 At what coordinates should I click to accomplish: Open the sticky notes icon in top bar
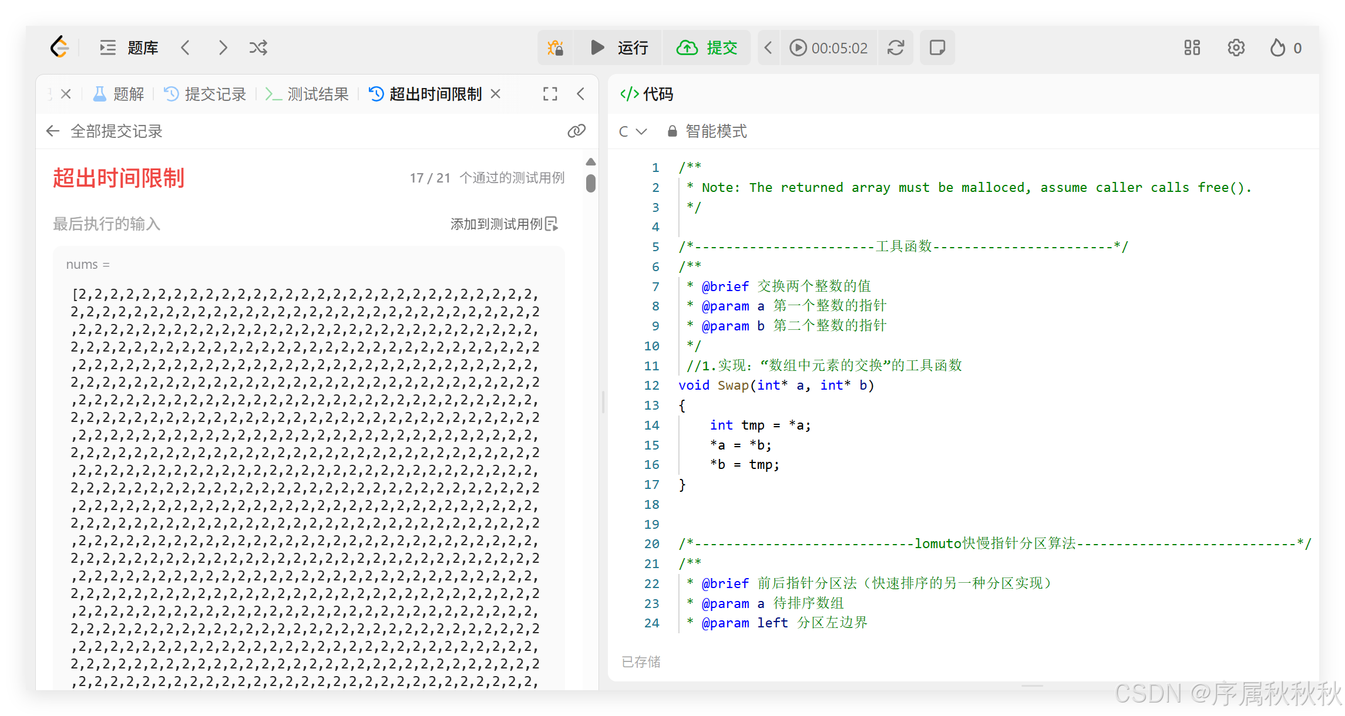click(937, 48)
